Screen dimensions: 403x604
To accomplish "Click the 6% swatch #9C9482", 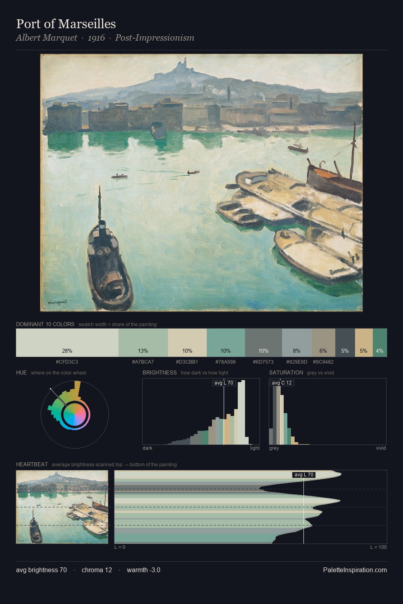I will pyautogui.click(x=324, y=343).
